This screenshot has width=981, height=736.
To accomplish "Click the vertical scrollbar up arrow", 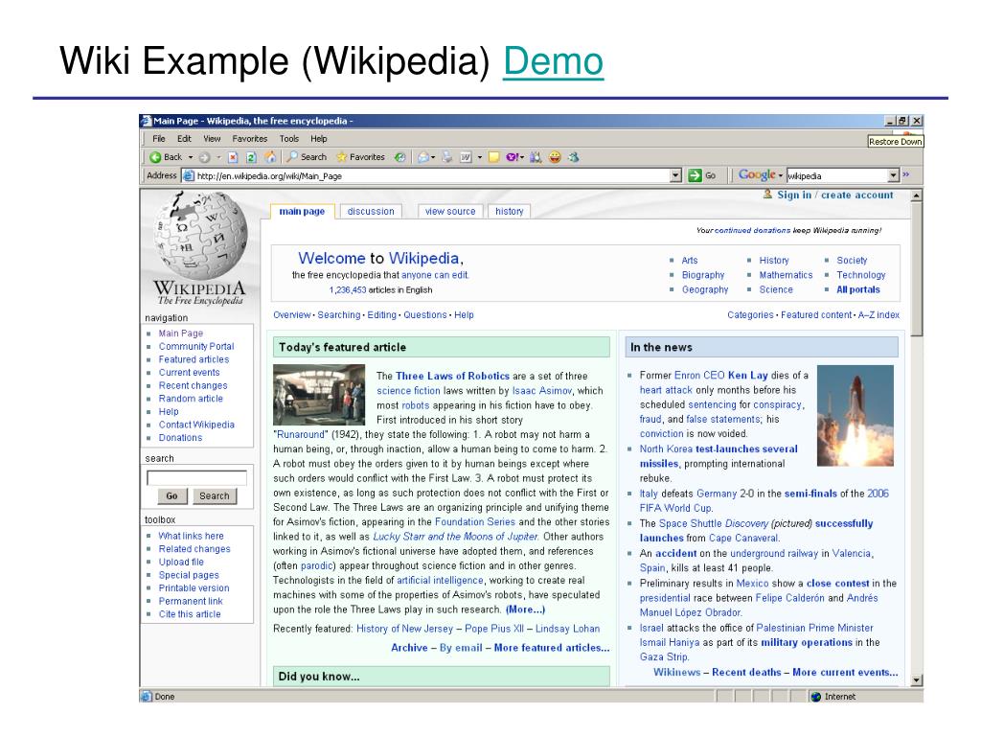I will pyautogui.click(x=917, y=195).
